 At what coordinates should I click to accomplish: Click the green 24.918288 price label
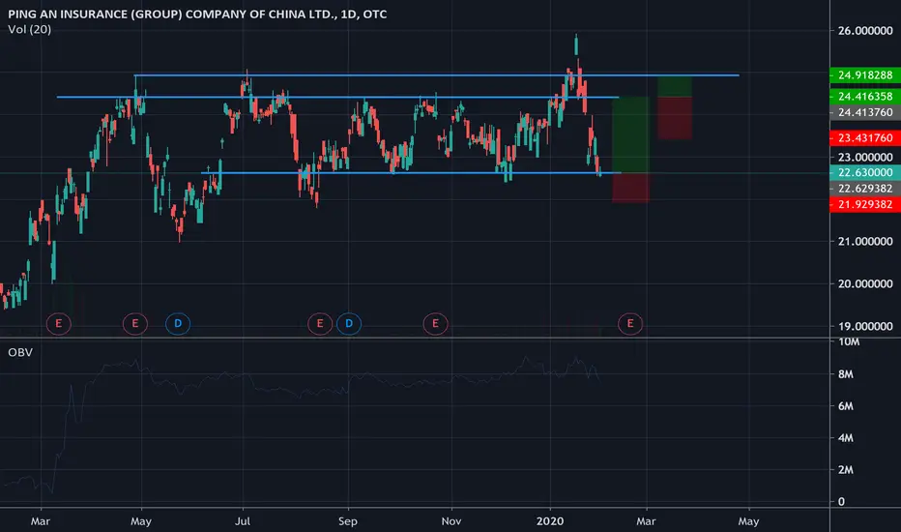865,75
